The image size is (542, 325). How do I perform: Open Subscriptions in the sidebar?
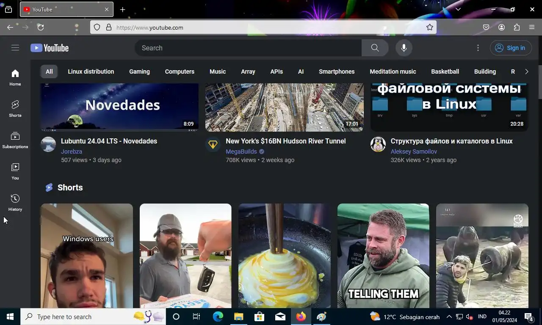(15, 140)
